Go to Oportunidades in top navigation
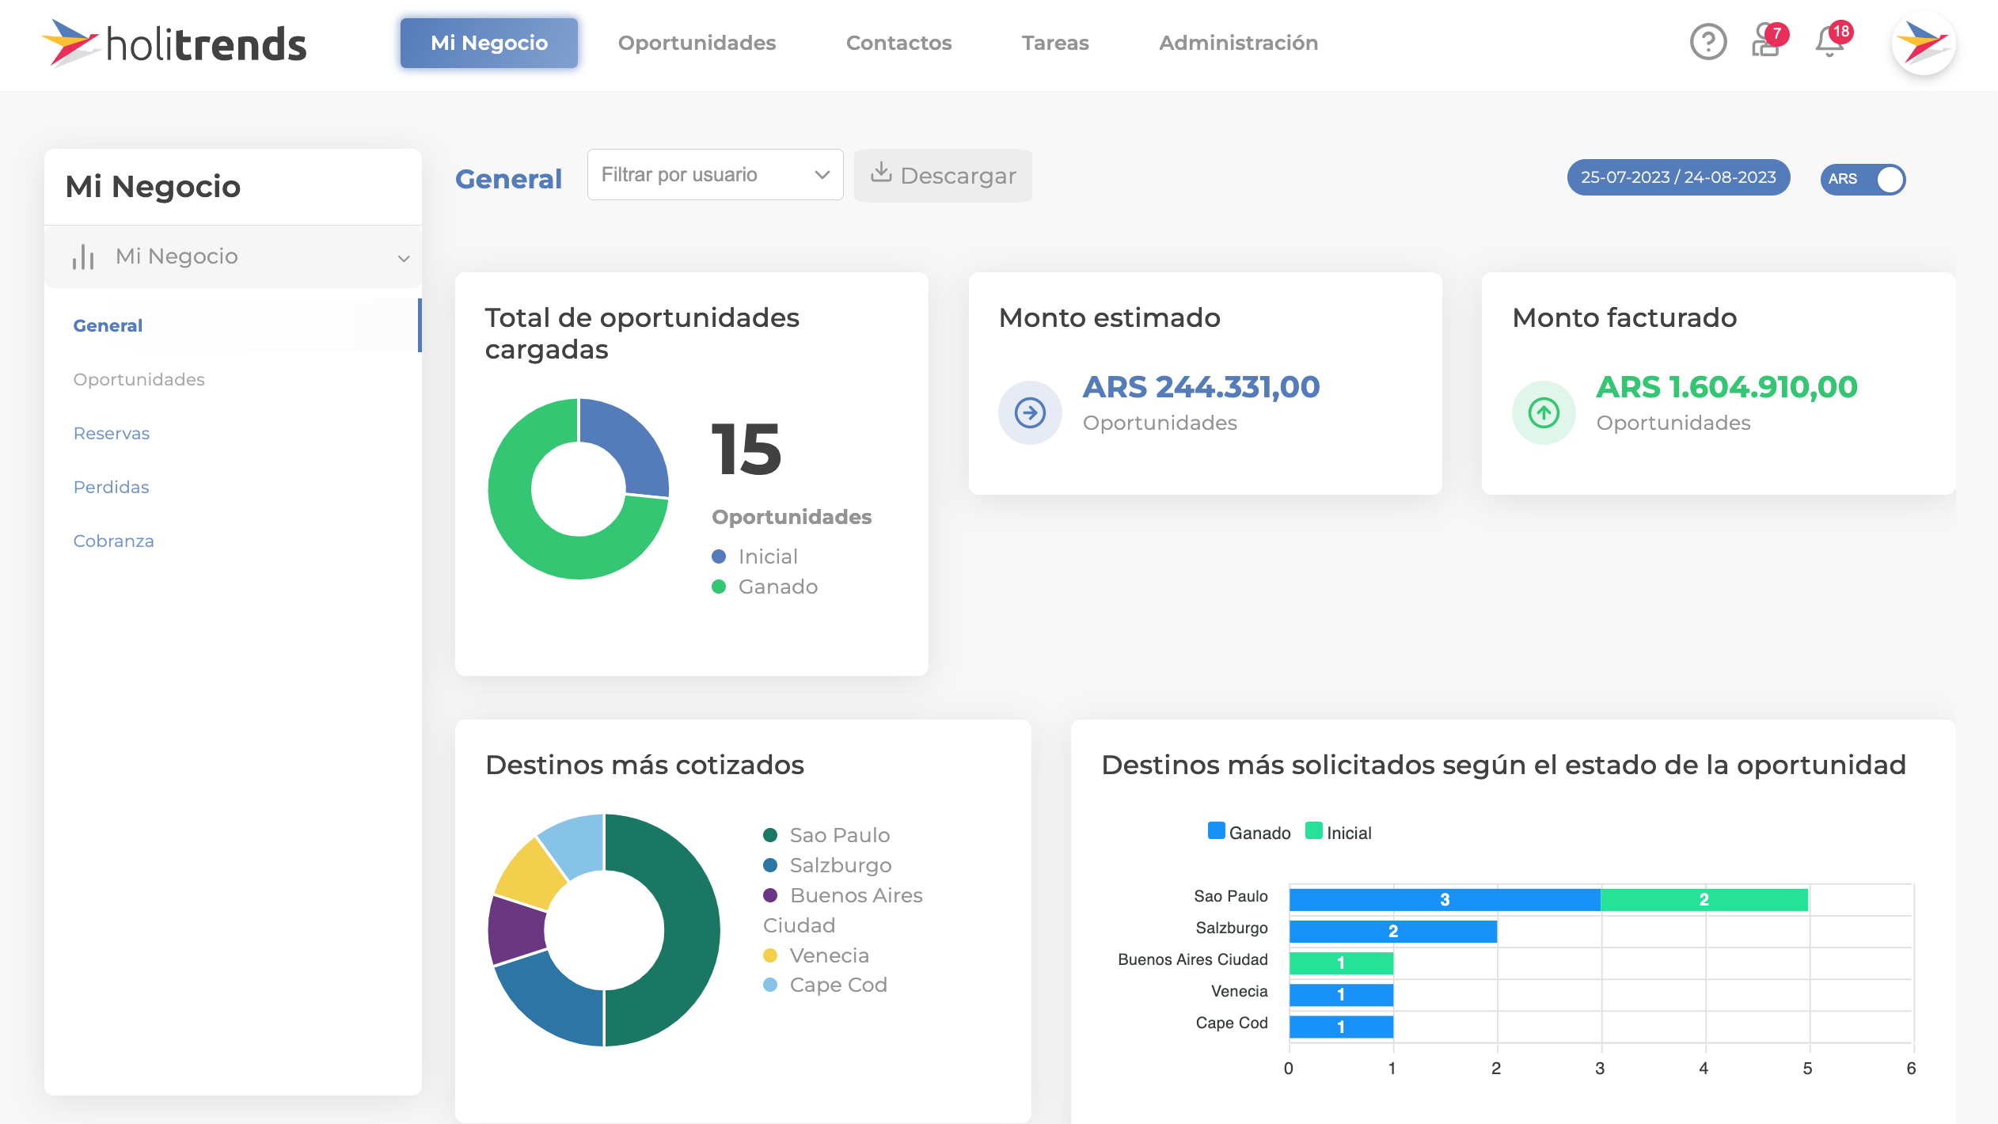The width and height of the screenshot is (1998, 1124). (697, 43)
